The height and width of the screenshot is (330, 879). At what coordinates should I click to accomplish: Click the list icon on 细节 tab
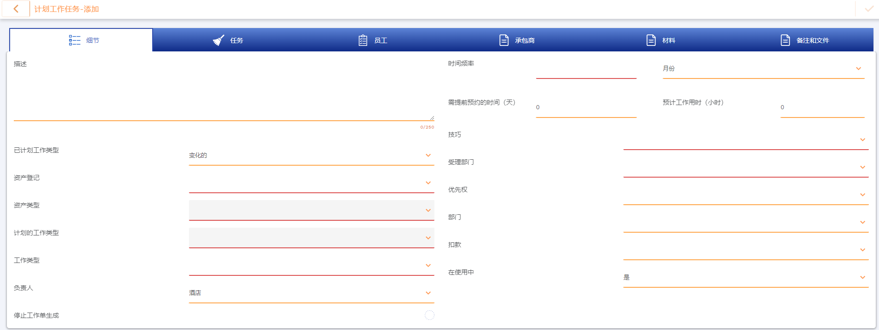(x=74, y=40)
